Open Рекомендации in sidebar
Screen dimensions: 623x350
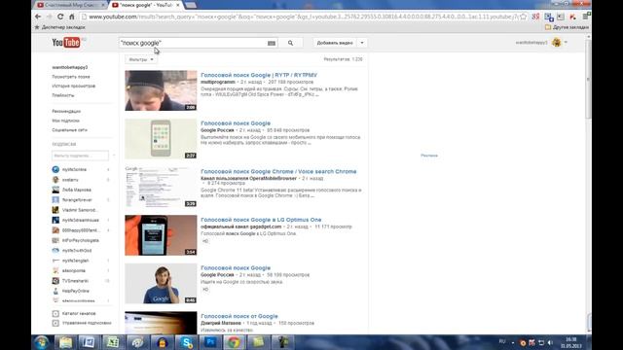pos(66,111)
